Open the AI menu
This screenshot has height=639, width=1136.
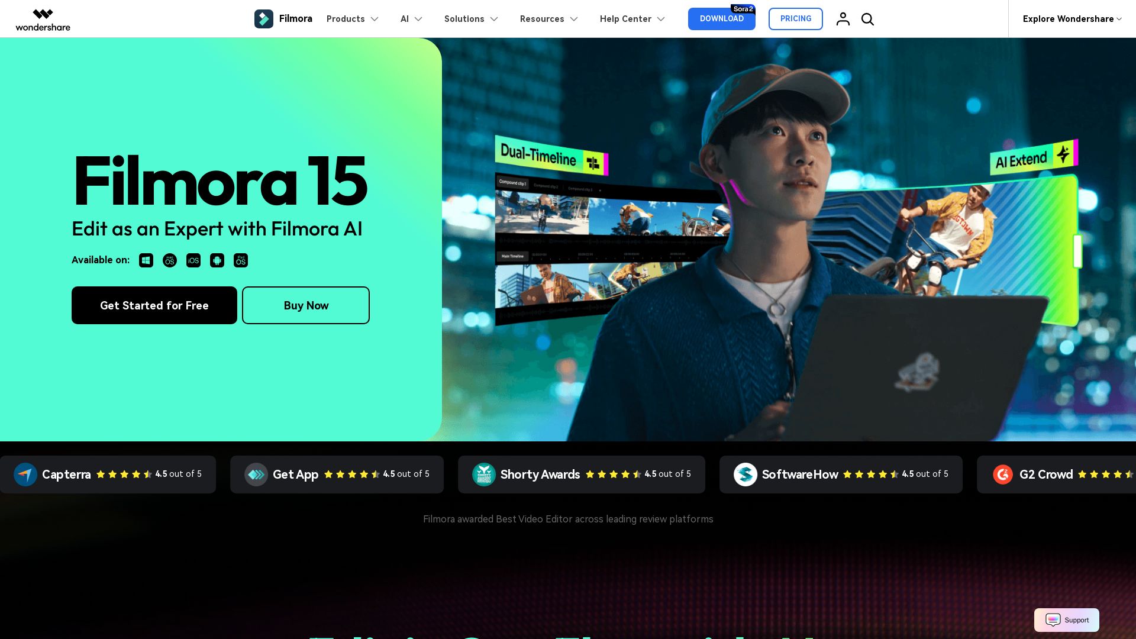coord(411,19)
